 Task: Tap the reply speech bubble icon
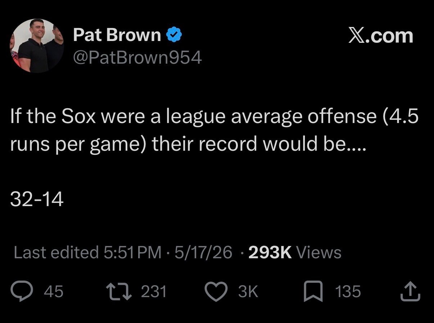(x=23, y=291)
